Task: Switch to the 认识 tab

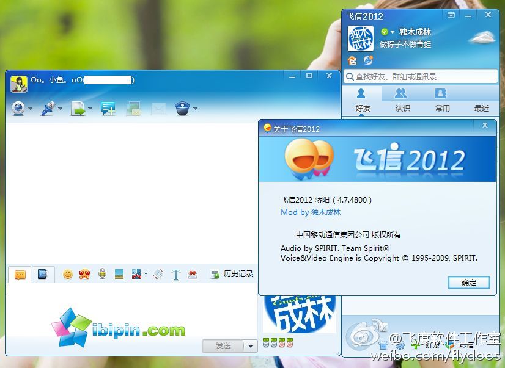Action: 402,101
